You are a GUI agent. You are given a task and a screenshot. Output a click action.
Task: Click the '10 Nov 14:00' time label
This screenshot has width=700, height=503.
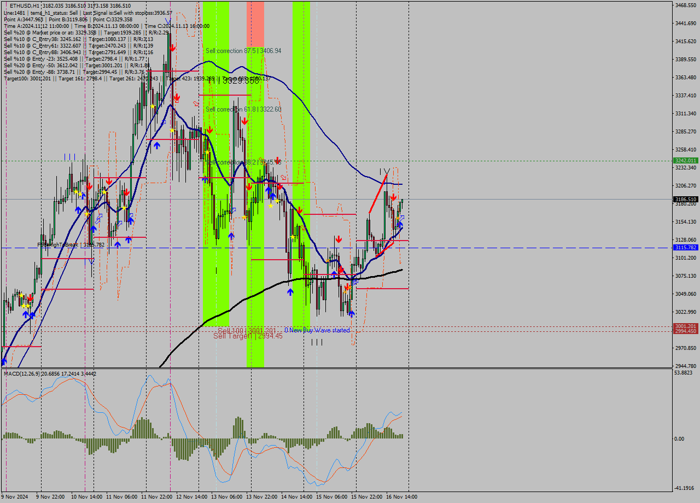86,497
